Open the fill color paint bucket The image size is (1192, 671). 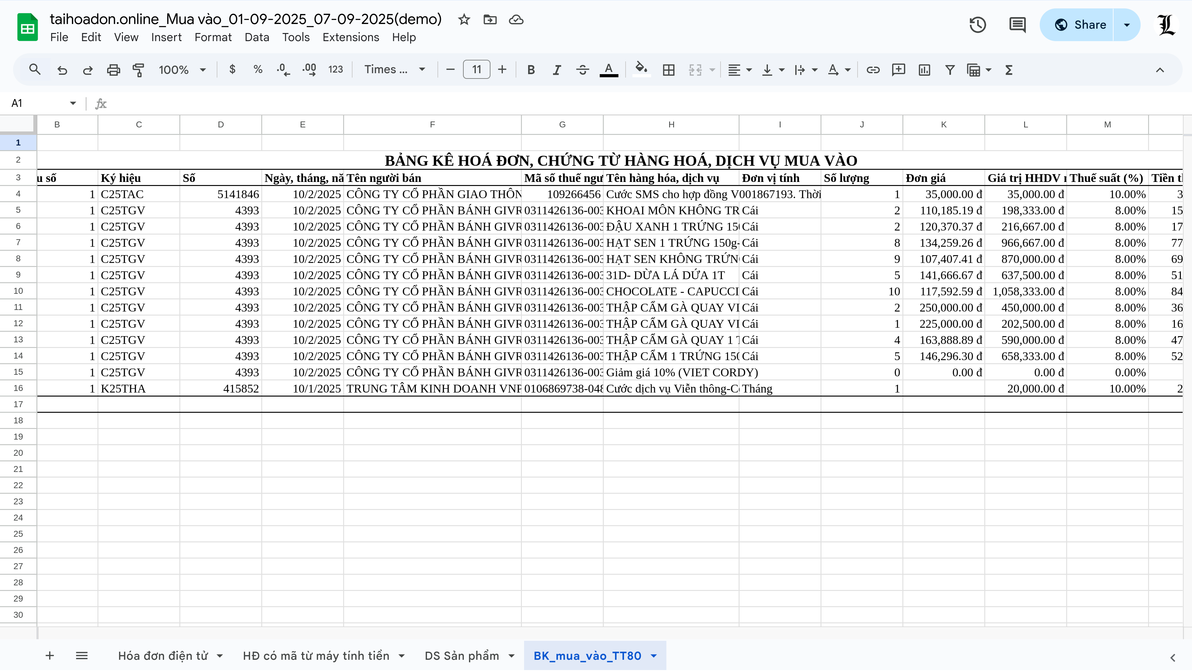coord(641,70)
